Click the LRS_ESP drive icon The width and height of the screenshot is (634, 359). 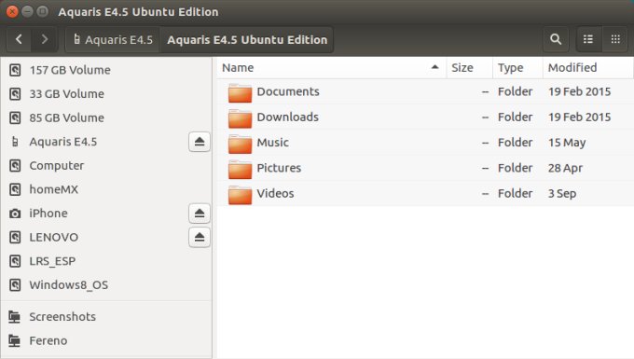(15, 261)
